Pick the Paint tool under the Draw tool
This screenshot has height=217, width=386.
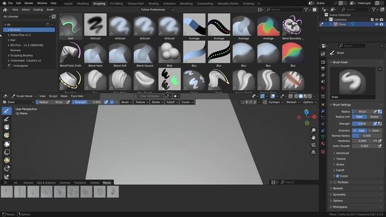coord(7,119)
